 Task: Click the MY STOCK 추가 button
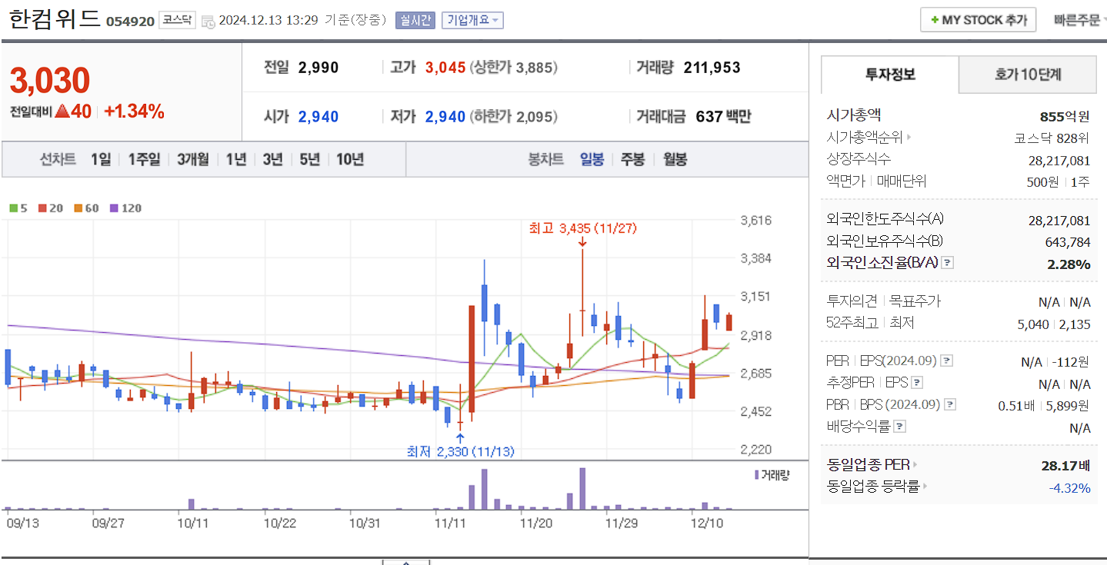(x=977, y=19)
